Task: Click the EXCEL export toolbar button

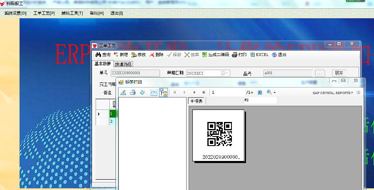Action: 259,54
